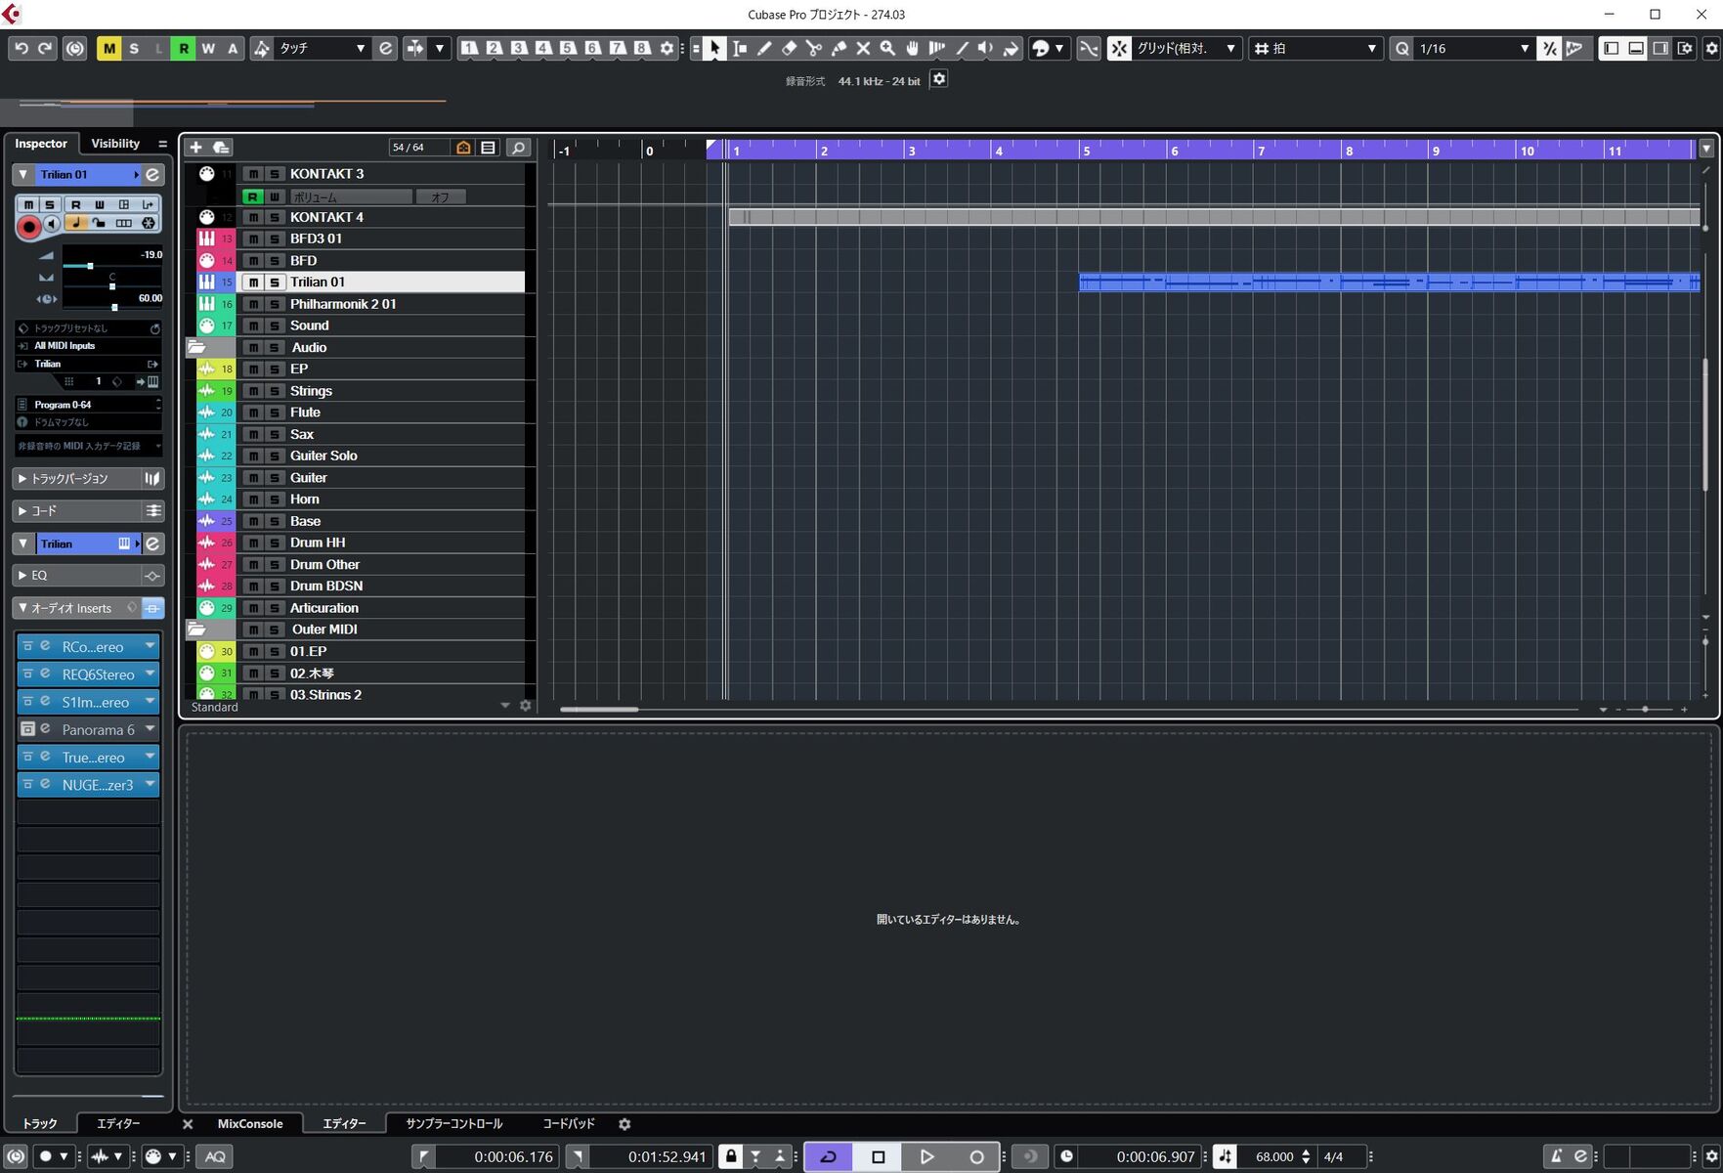Start playback with the Play button
Viewport: 1723px width, 1173px height.
pyautogui.click(x=926, y=1156)
